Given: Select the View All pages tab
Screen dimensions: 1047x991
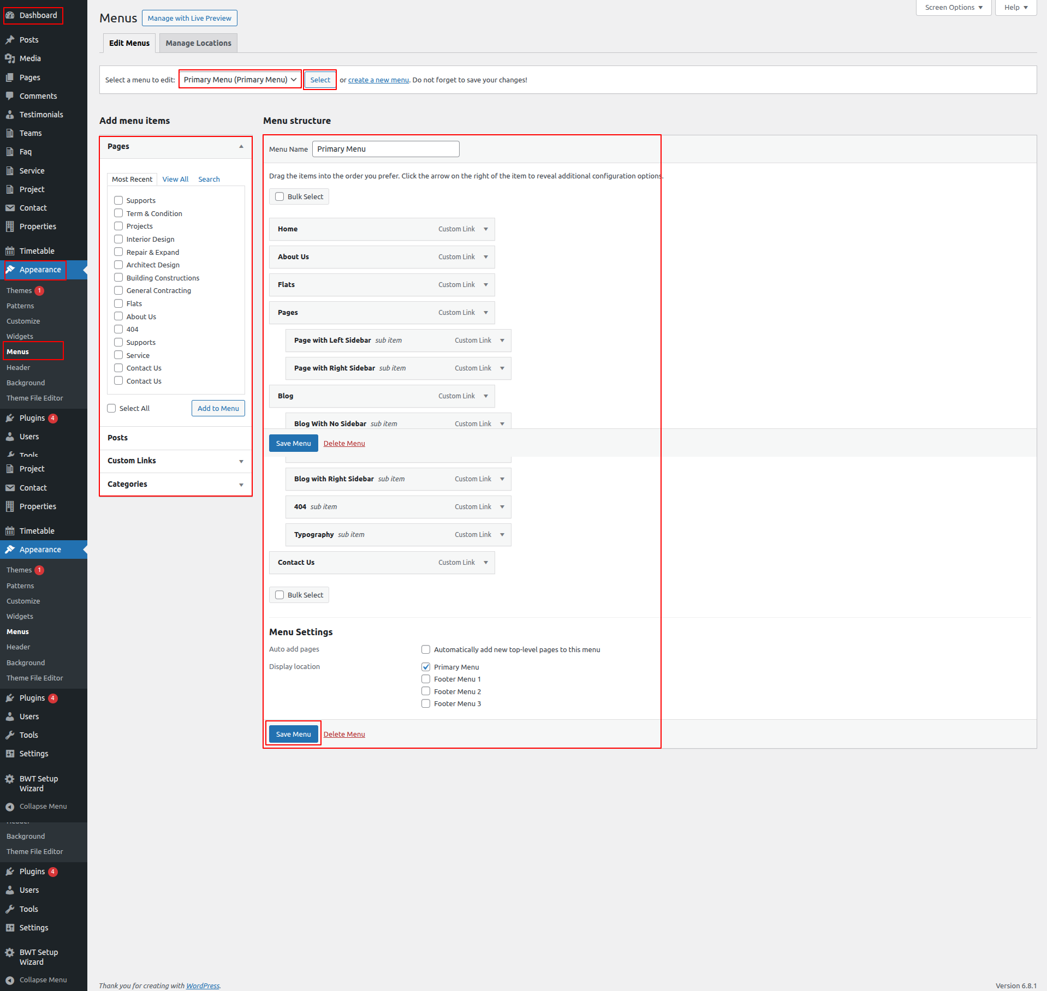Looking at the screenshot, I should click(x=175, y=180).
